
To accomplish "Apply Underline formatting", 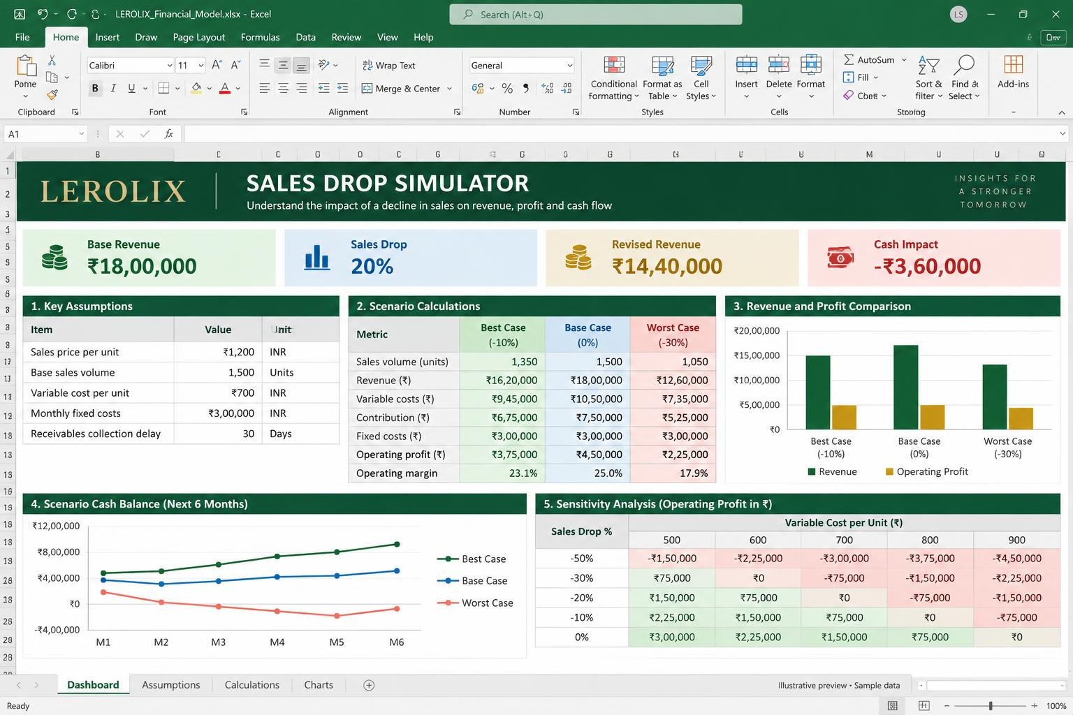I will pyautogui.click(x=131, y=88).
